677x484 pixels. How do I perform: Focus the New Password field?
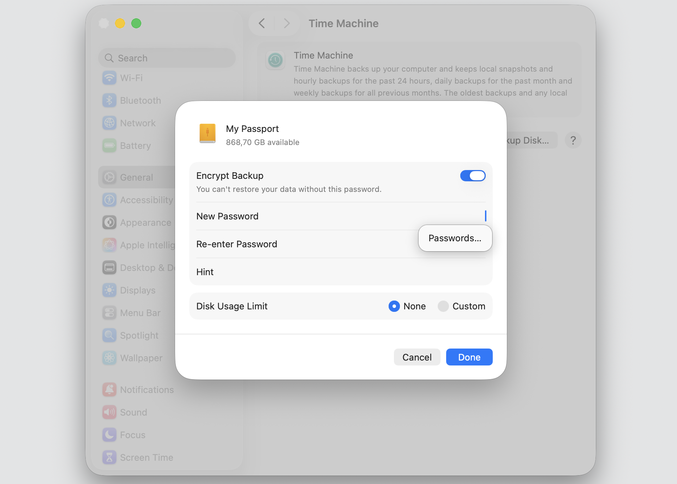341,216
